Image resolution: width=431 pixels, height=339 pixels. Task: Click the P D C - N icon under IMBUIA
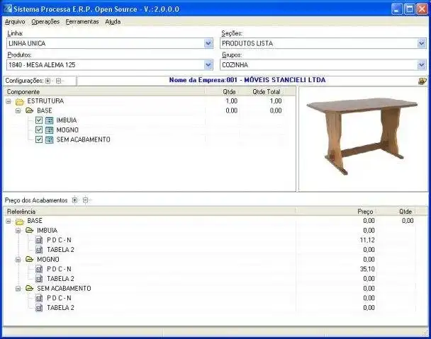(x=39, y=240)
